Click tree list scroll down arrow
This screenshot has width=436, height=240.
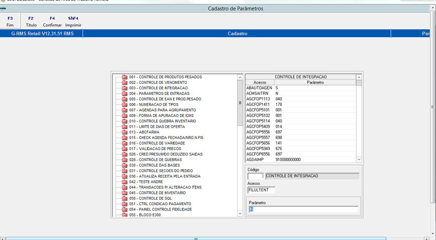point(240,213)
